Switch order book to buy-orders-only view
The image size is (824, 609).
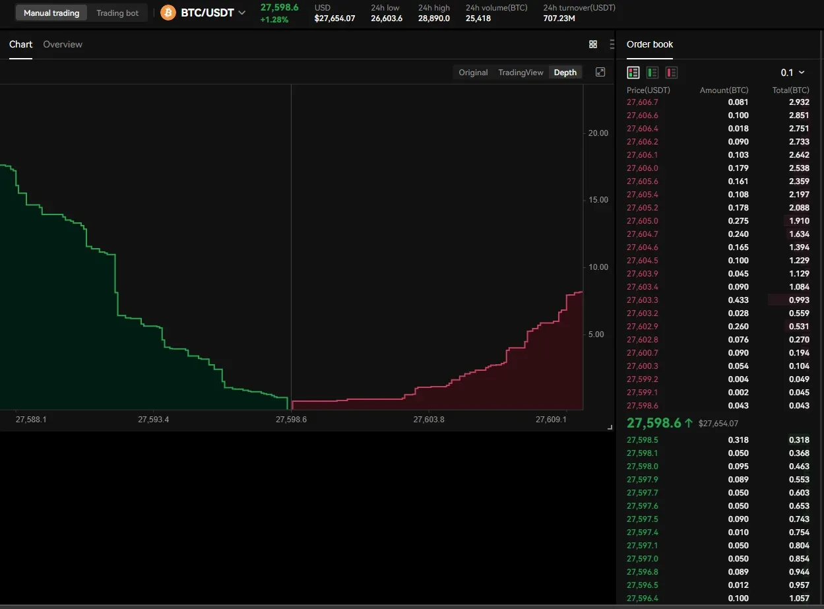652,72
